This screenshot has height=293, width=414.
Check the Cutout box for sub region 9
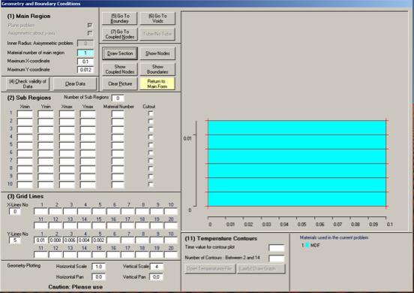(151, 177)
